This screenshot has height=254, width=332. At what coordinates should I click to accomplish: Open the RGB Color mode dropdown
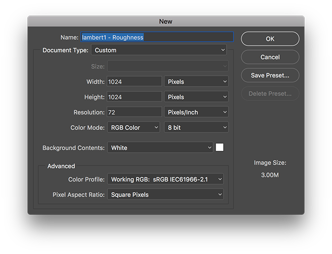coord(134,128)
